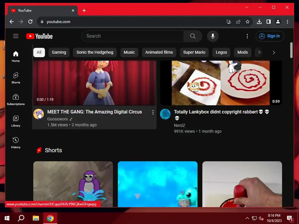The image size is (299, 224).
Task: Select Sonic the Hedgehog chip
Action: click(x=95, y=52)
